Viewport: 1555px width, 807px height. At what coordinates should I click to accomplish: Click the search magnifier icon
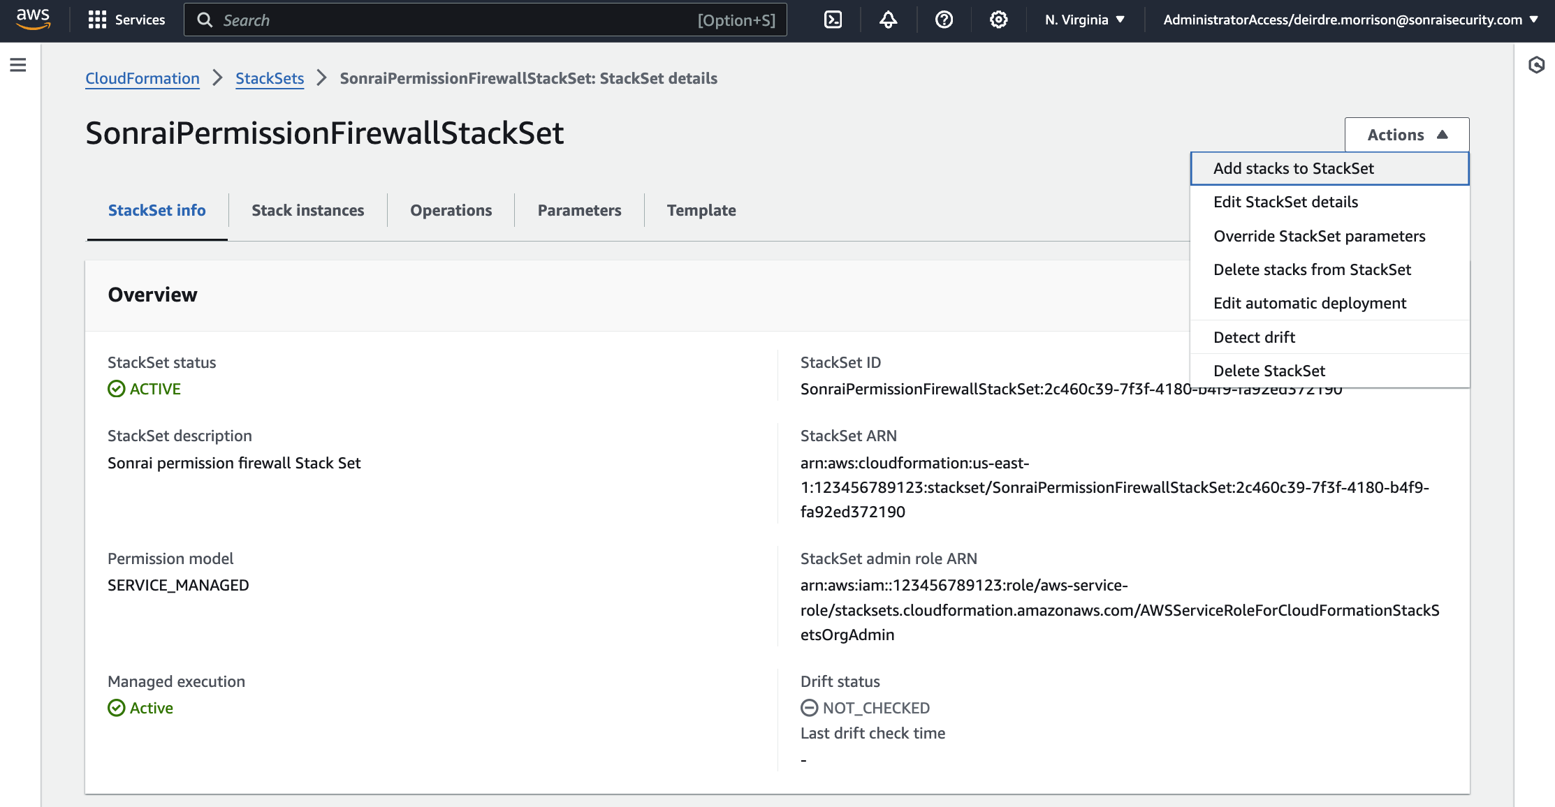[x=204, y=20]
